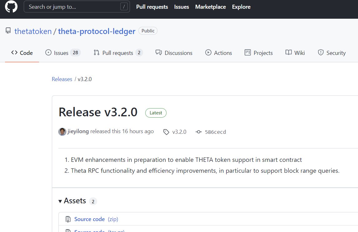Click the repository book icon
Screen dimensions: 358x232
(x=8, y=31)
